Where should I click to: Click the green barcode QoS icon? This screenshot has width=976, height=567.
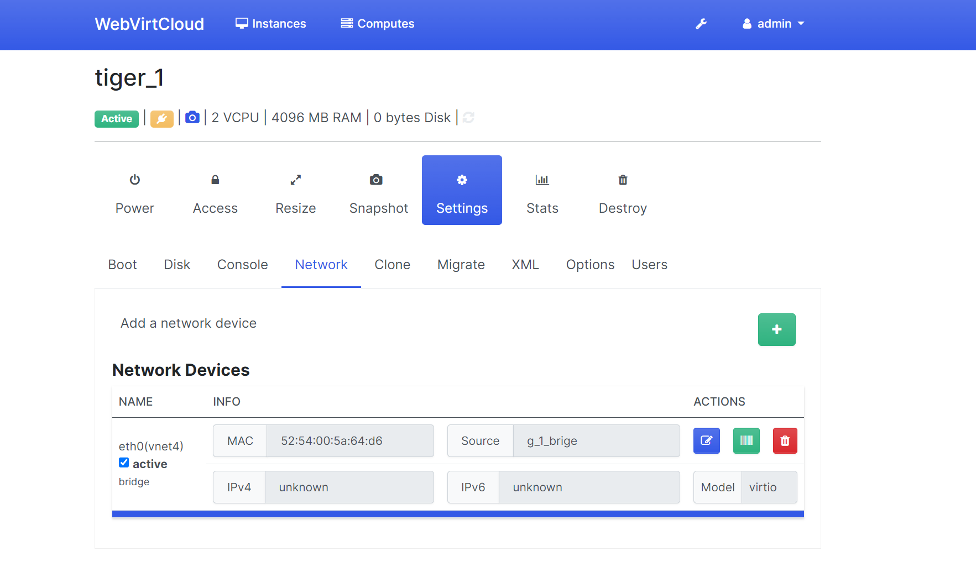click(x=747, y=440)
